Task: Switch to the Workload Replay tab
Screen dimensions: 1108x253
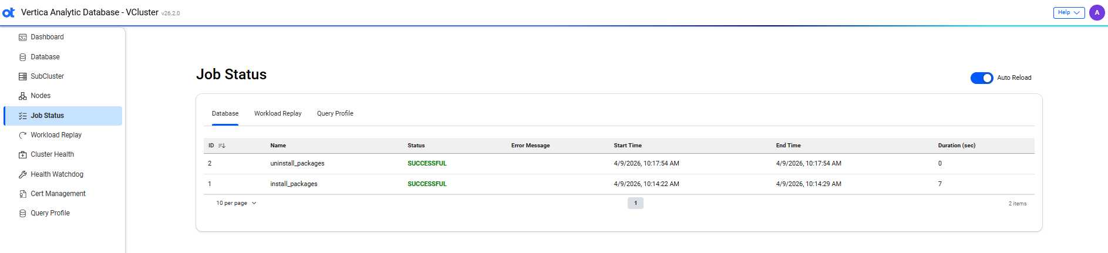Action: coord(278,113)
